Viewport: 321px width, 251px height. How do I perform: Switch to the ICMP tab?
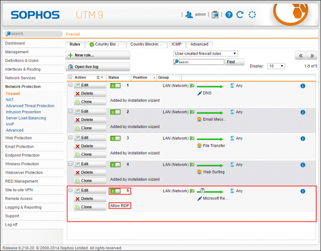(177, 44)
